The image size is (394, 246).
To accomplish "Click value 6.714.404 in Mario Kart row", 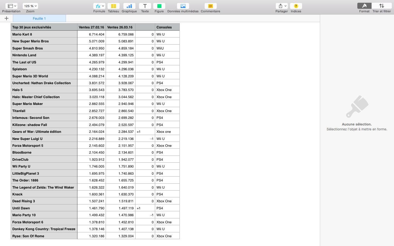I will point(91,34).
